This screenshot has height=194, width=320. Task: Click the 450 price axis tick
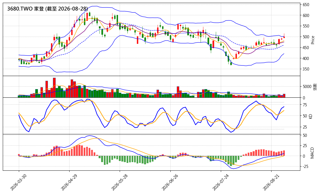pos(306,48)
